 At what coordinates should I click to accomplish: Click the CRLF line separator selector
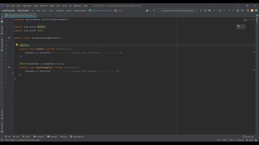coord(225,140)
